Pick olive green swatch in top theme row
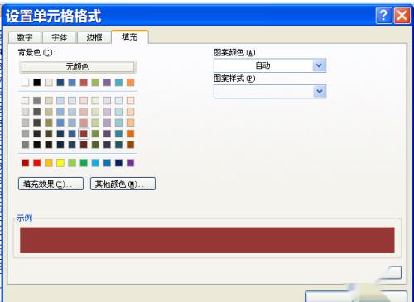This screenshot has height=302, width=414. (x=95, y=82)
